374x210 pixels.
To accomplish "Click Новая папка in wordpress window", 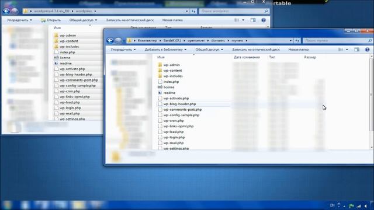I will point(172,20).
